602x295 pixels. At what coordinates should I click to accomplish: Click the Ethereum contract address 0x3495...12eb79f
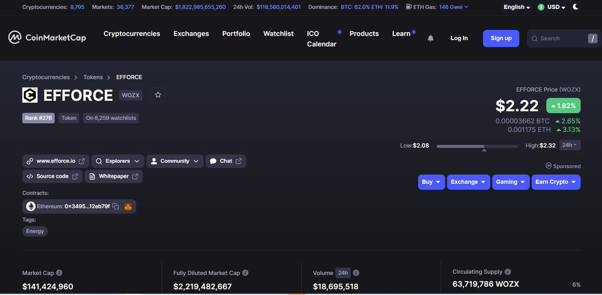(x=87, y=206)
